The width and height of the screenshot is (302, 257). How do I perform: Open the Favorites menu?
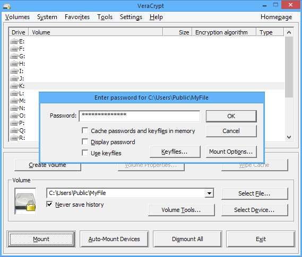point(77,17)
